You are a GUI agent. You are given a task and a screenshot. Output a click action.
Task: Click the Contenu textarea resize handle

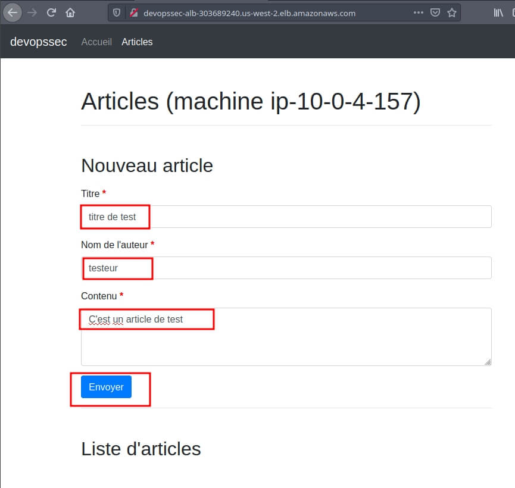pyautogui.click(x=488, y=362)
